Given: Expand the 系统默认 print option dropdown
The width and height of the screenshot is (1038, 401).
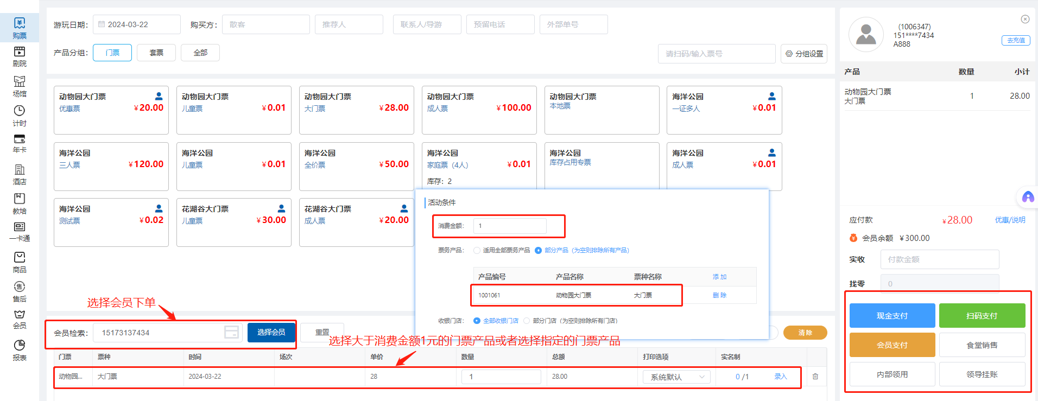Looking at the screenshot, I should click(x=676, y=377).
